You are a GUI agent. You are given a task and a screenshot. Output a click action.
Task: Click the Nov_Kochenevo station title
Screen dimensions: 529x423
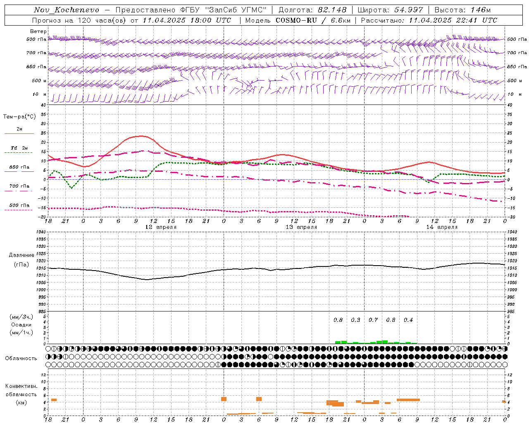pos(67,10)
